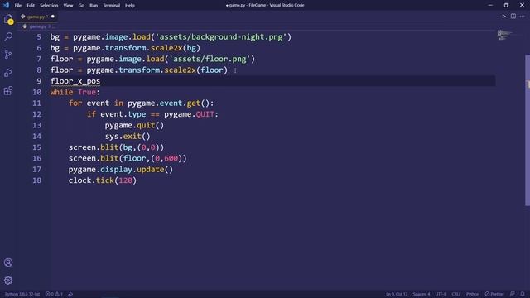Viewport: 530px width, 298px height.
Task: Click sys.exit() on line 14
Action: coord(128,136)
